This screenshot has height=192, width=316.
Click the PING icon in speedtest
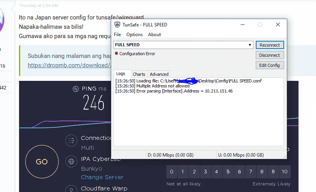(76, 89)
